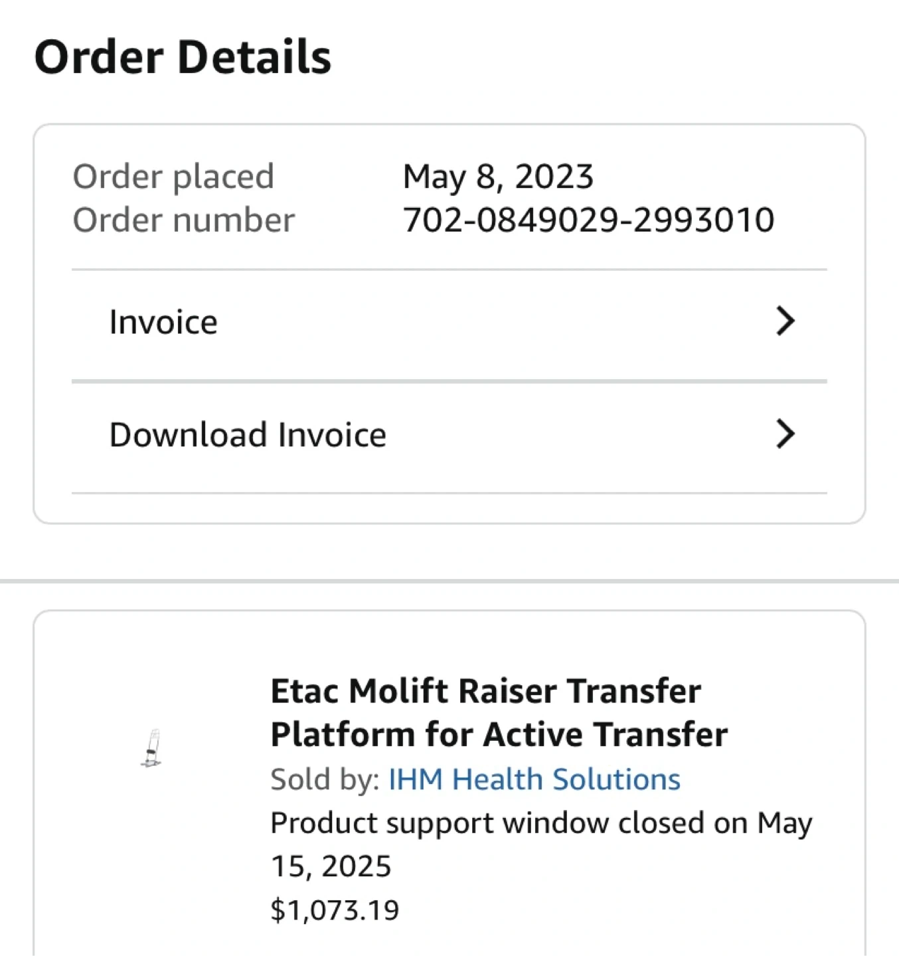Click the product support window closed notice
The image size is (899, 956).
tap(541, 824)
